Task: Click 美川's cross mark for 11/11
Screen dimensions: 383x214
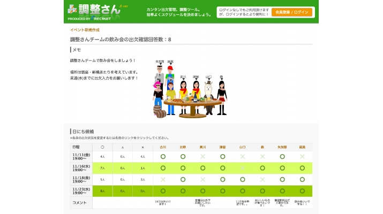Action: coord(202,156)
